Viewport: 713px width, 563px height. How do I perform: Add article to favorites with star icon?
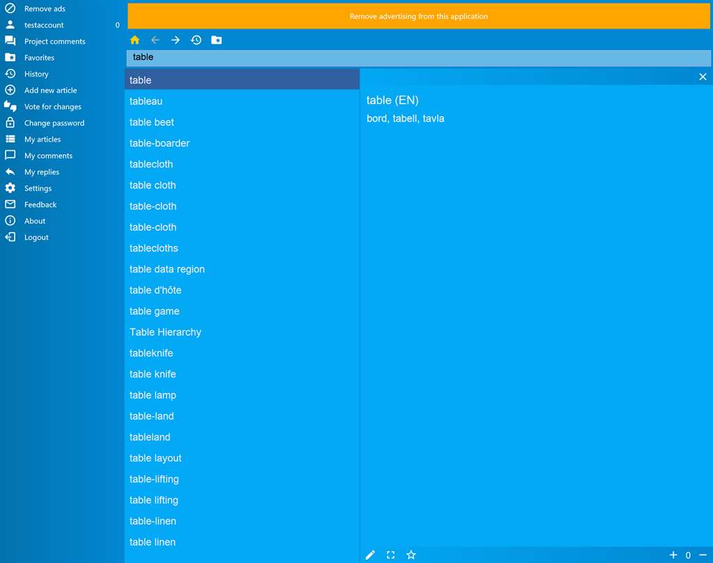[x=411, y=555]
